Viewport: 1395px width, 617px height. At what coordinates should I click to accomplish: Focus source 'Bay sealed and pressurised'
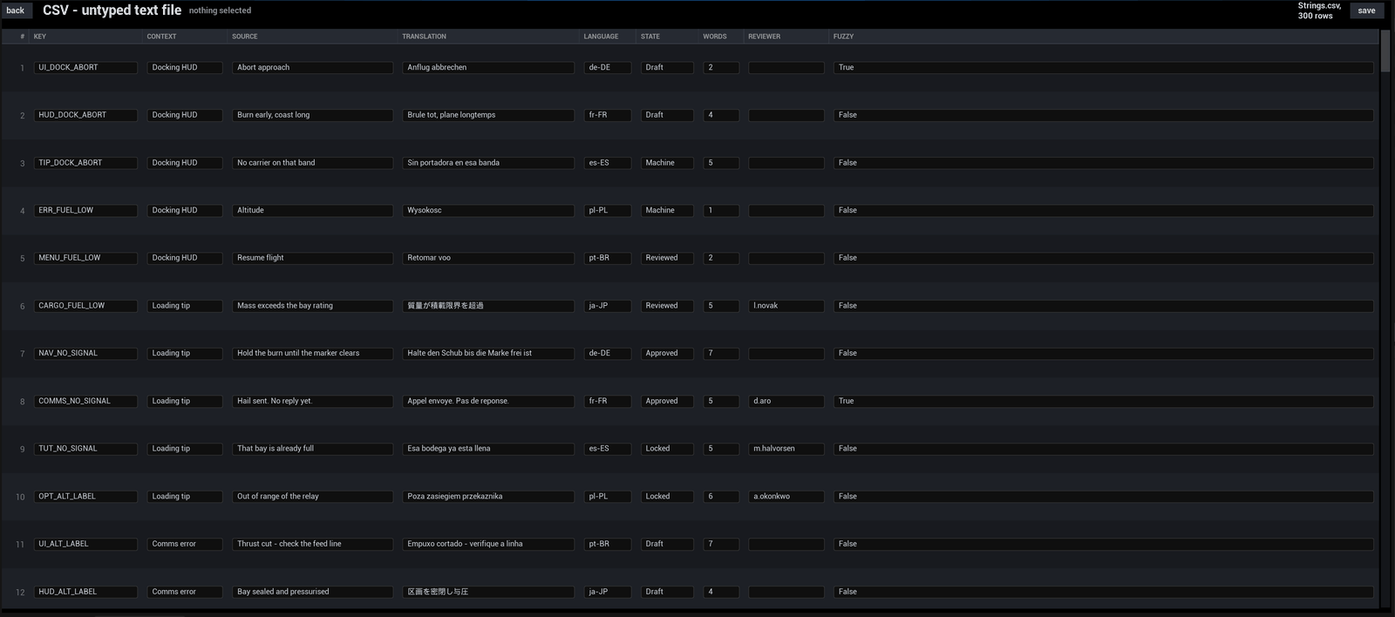(x=313, y=592)
